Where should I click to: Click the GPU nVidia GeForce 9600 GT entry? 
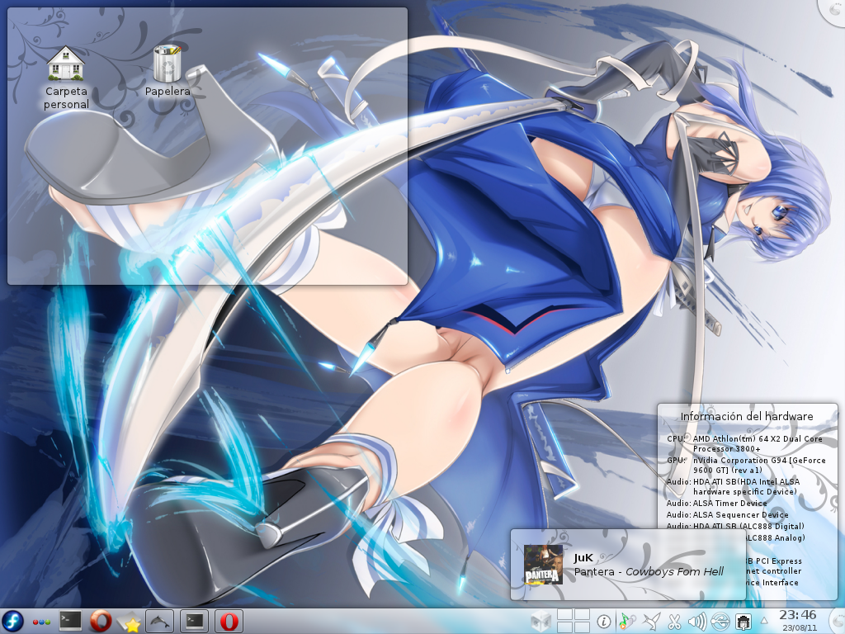click(746, 466)
